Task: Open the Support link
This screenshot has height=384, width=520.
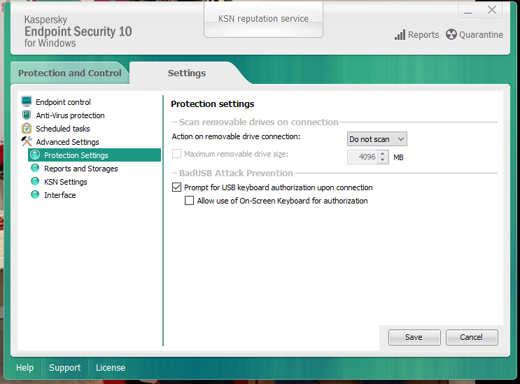Action: tap(64, 368)
